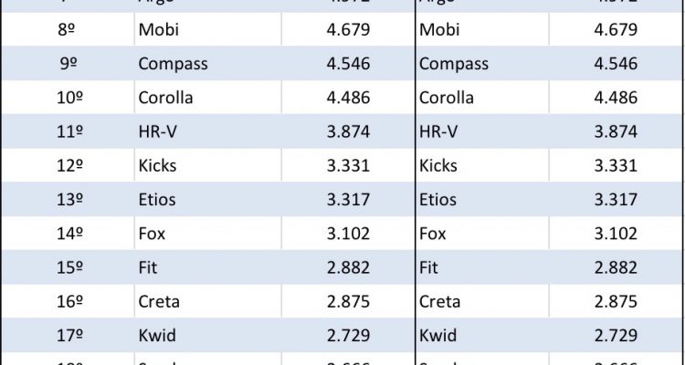This screenshot has height=365, width=685.
Task: Click the 16º position cell
Action: click(66, 300)
